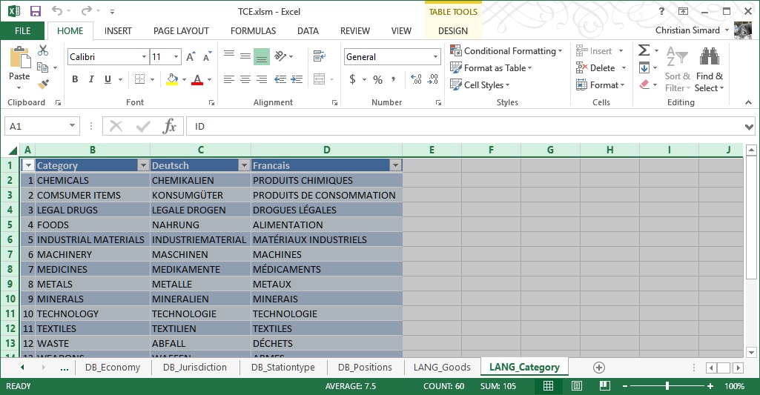Decrease decimal places
The height and width of the screenshot is (395, 760).
[433, 79]
